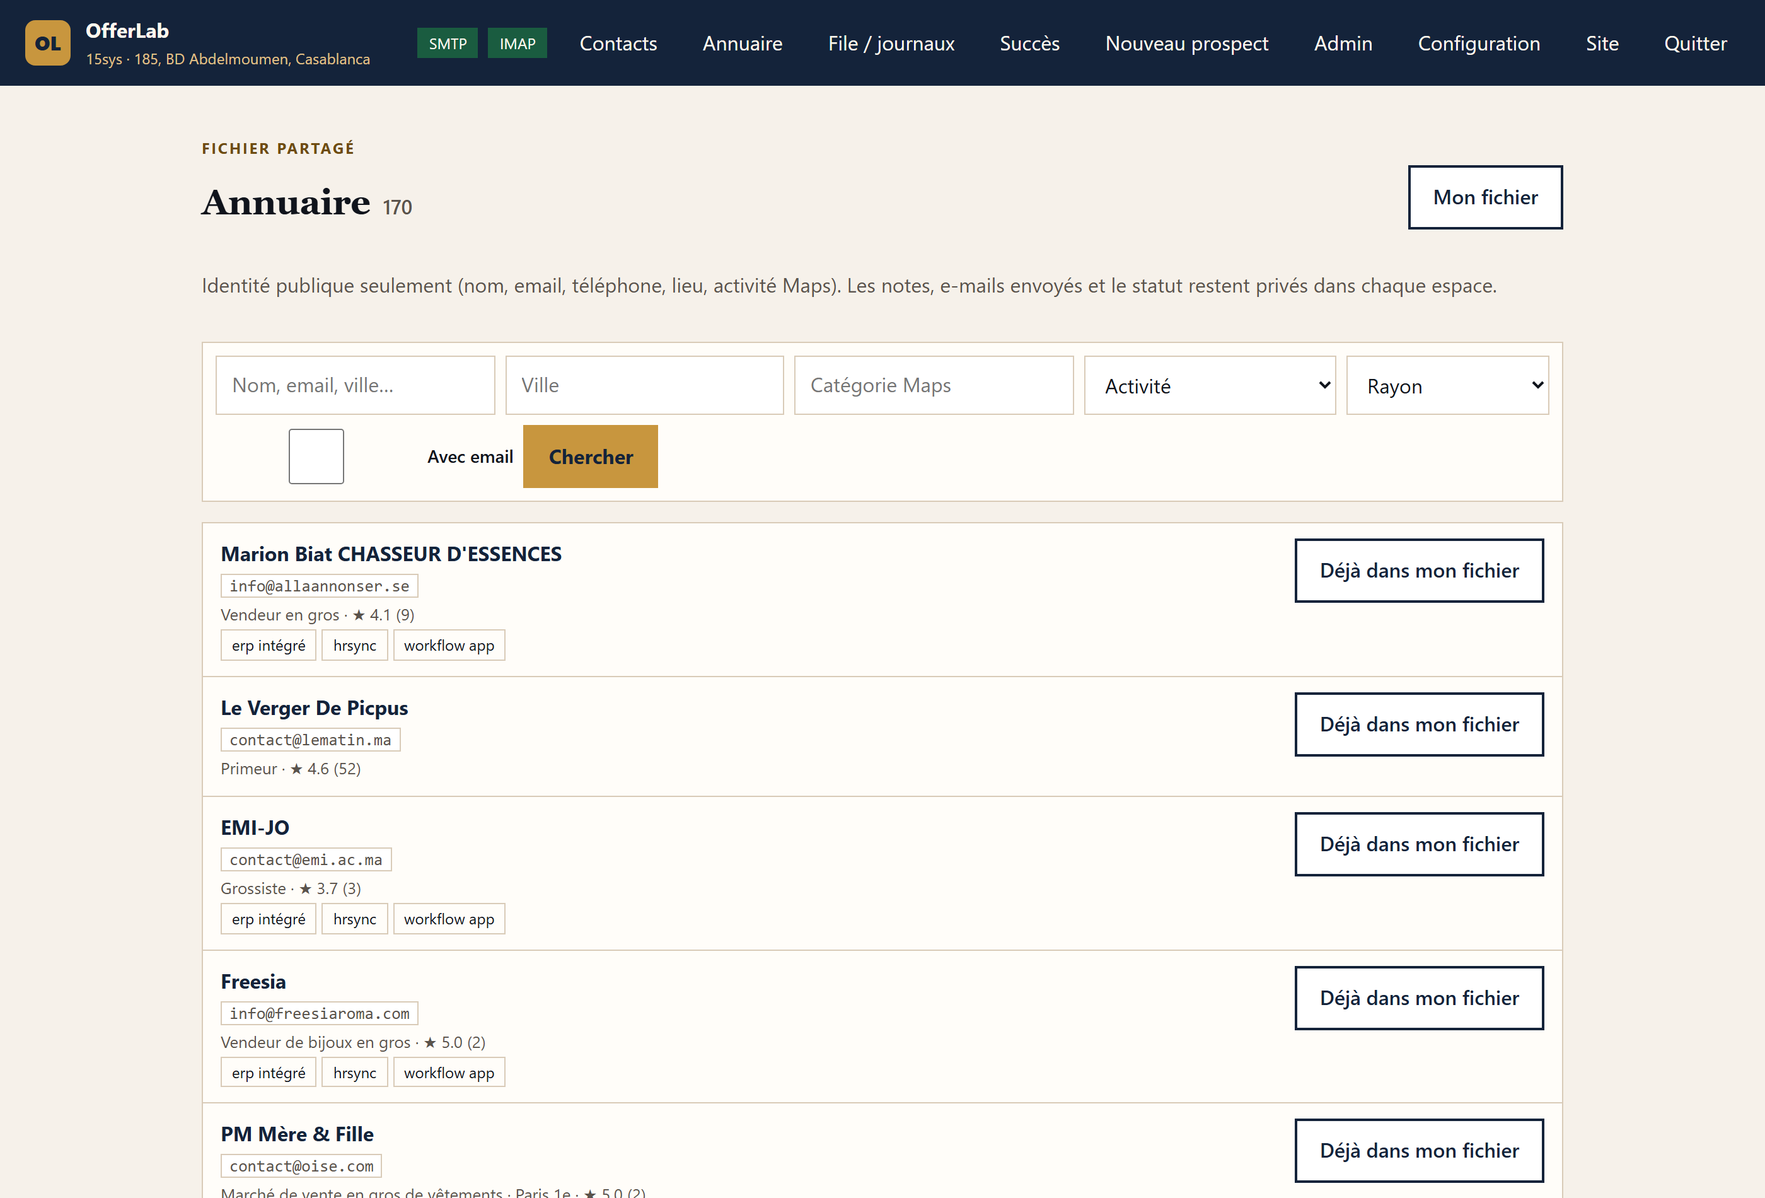Click the Grossiste 3.7 (3) rating line
The height and width of the screenshot is (1198, 1765).
click(291, 888)
